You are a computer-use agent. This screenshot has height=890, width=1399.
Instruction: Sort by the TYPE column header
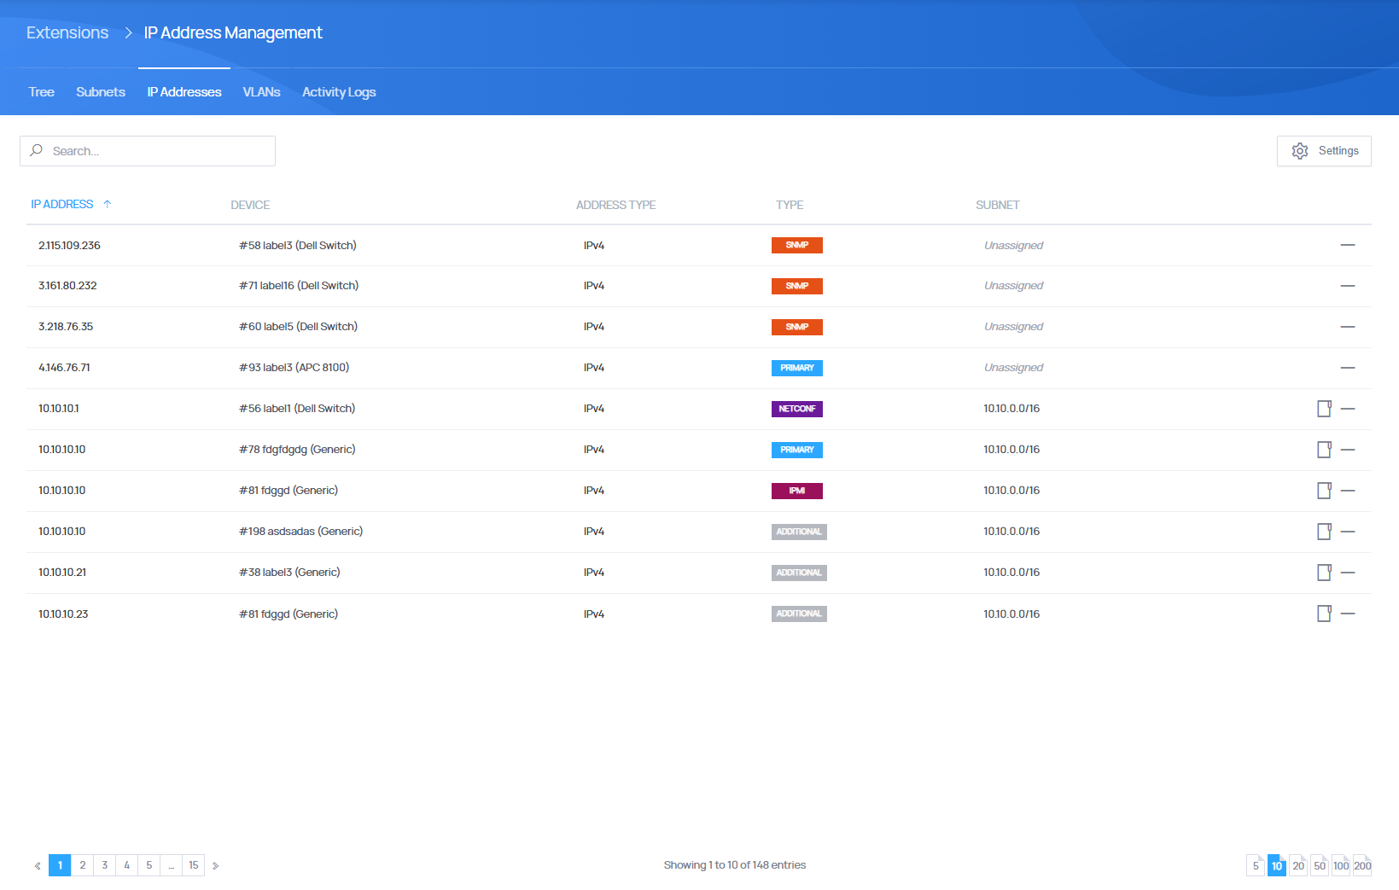click(790, 205)
